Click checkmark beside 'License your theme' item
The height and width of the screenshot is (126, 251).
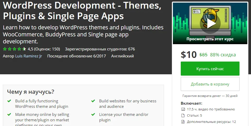point(93,114)
